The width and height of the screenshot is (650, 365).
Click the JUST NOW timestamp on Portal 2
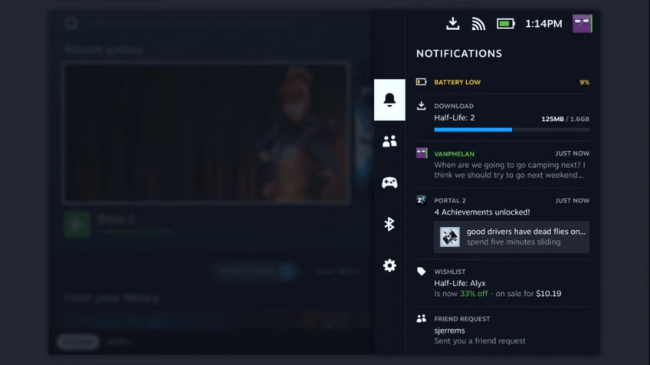(x=572, y=200)
